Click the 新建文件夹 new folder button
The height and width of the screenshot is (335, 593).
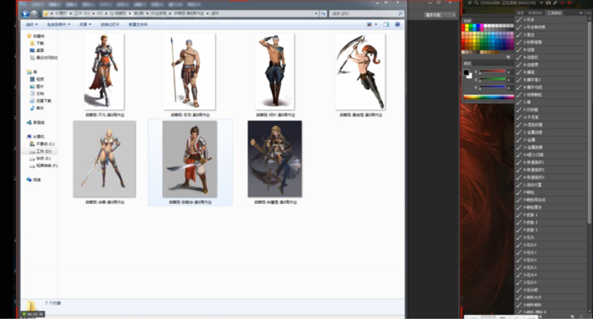pyautogui.click(x=138, y=25)
